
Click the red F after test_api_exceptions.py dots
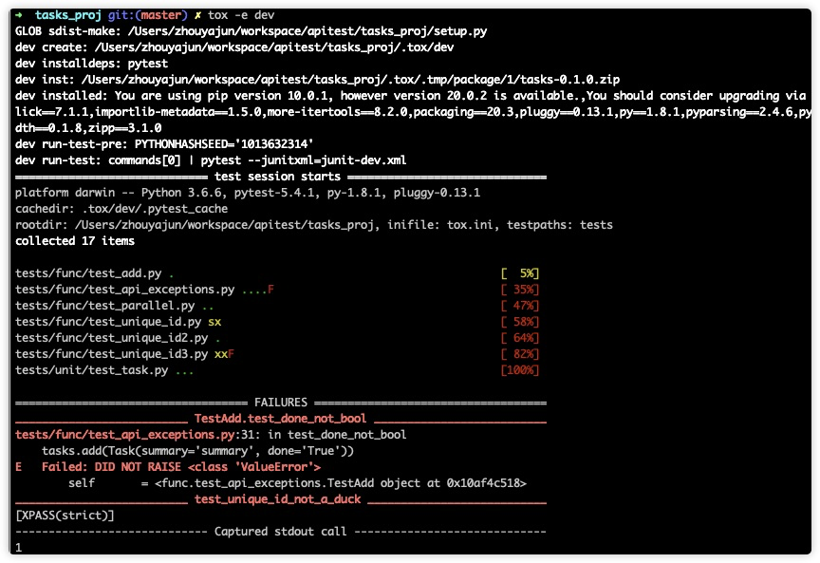pos(270,290)
